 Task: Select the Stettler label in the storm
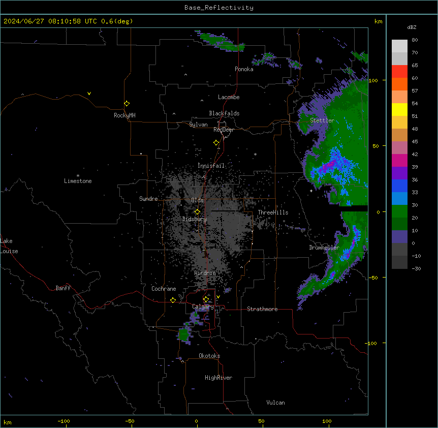(x=322, y=120)
